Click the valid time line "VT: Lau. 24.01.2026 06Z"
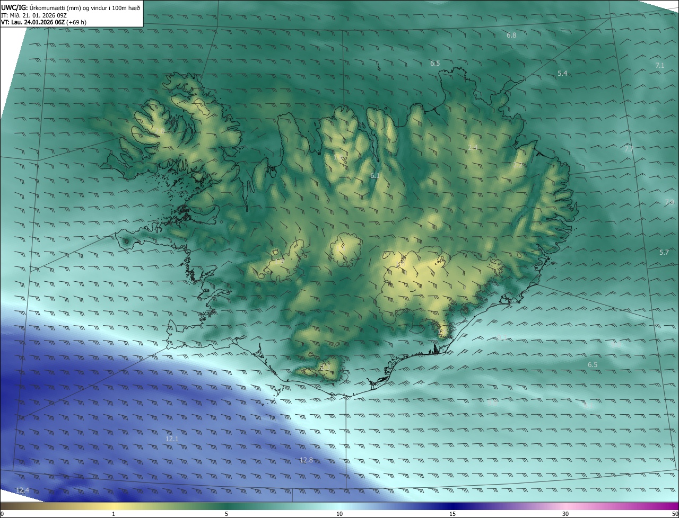The image size is (679, 518). [43, 22]
